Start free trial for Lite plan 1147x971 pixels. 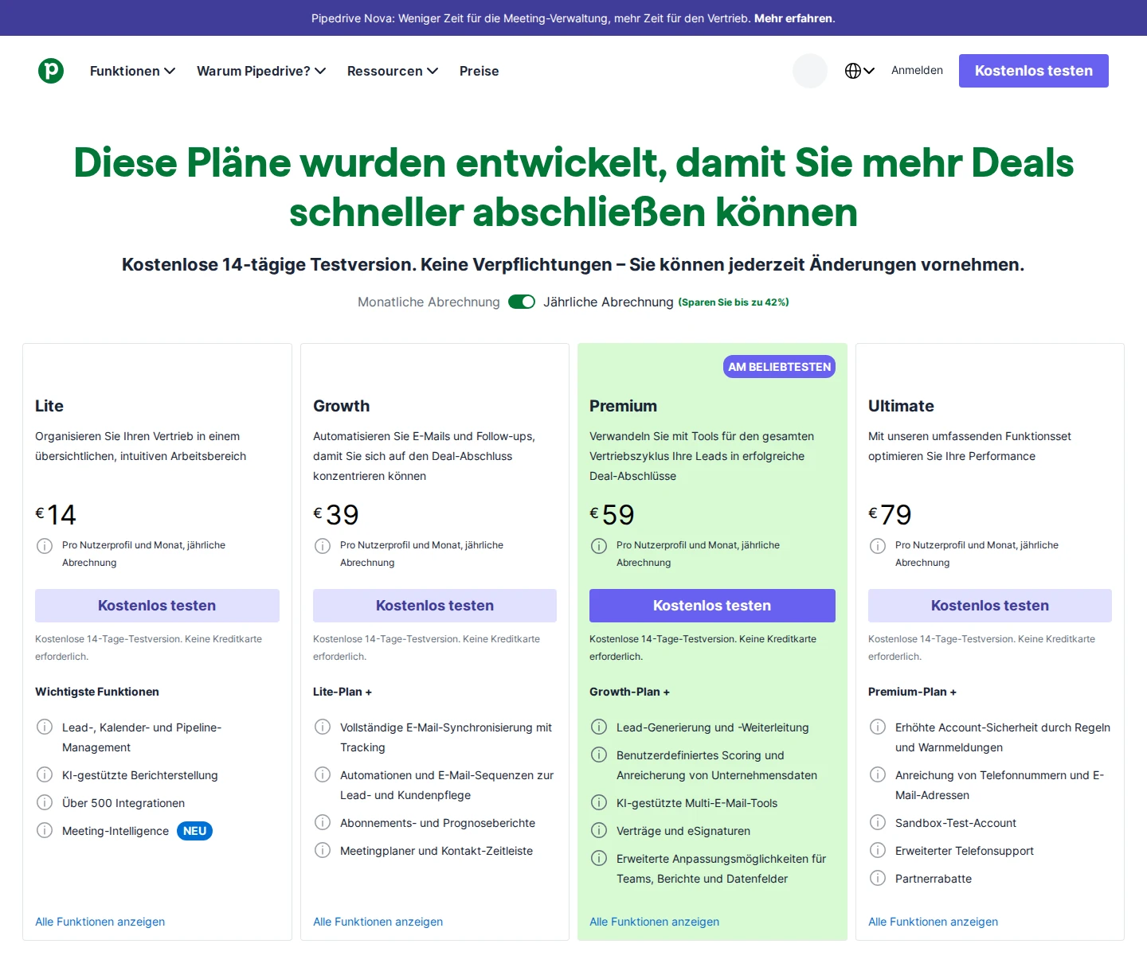coord(157,606)
